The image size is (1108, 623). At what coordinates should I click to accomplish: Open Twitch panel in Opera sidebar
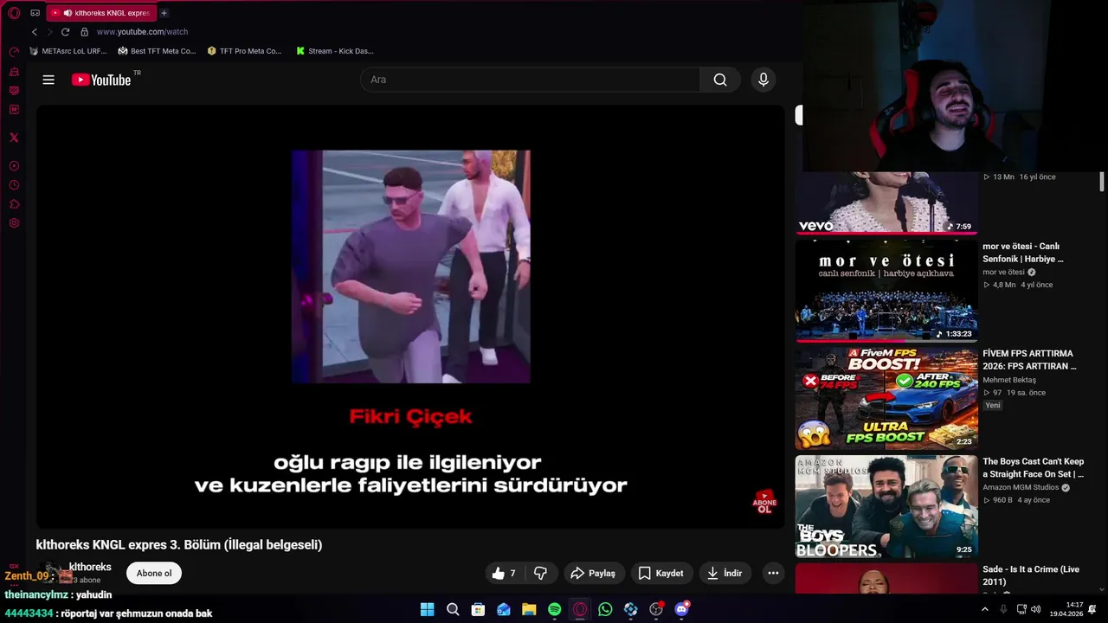(14, 91)
